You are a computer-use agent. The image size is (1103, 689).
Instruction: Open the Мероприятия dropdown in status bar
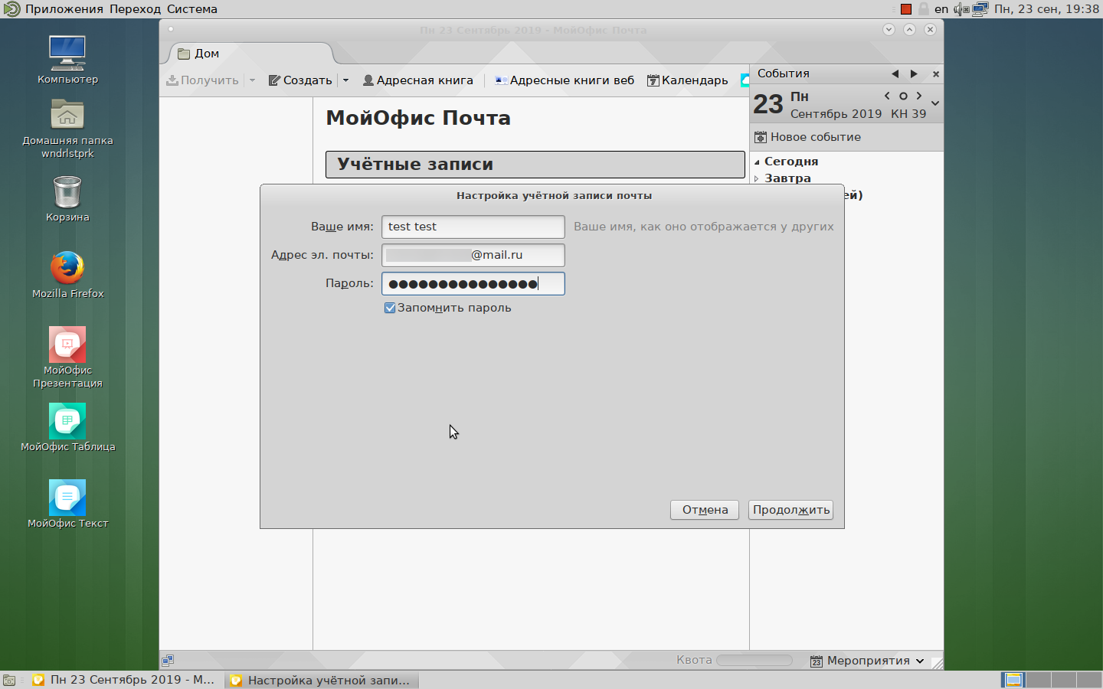[x=867, y=661]
